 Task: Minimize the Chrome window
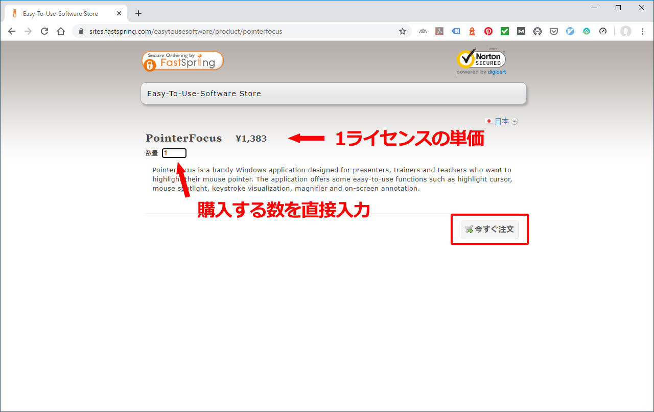pyautogui.click(x=595, y=8)
